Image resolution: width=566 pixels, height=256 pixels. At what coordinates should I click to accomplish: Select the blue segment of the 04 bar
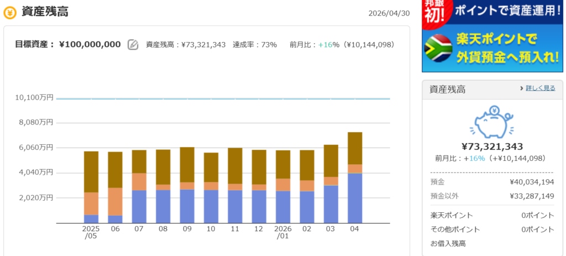pos(354,198)
